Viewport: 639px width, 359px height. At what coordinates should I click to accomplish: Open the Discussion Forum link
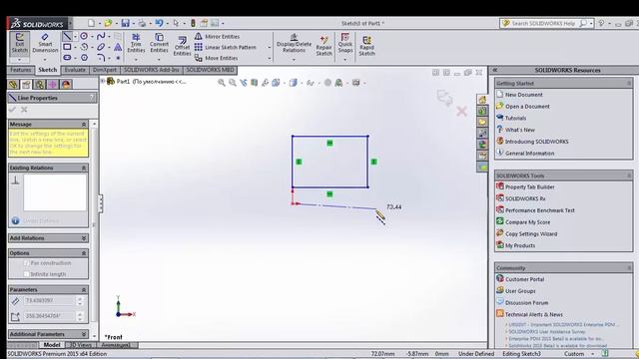pos(526,303)
